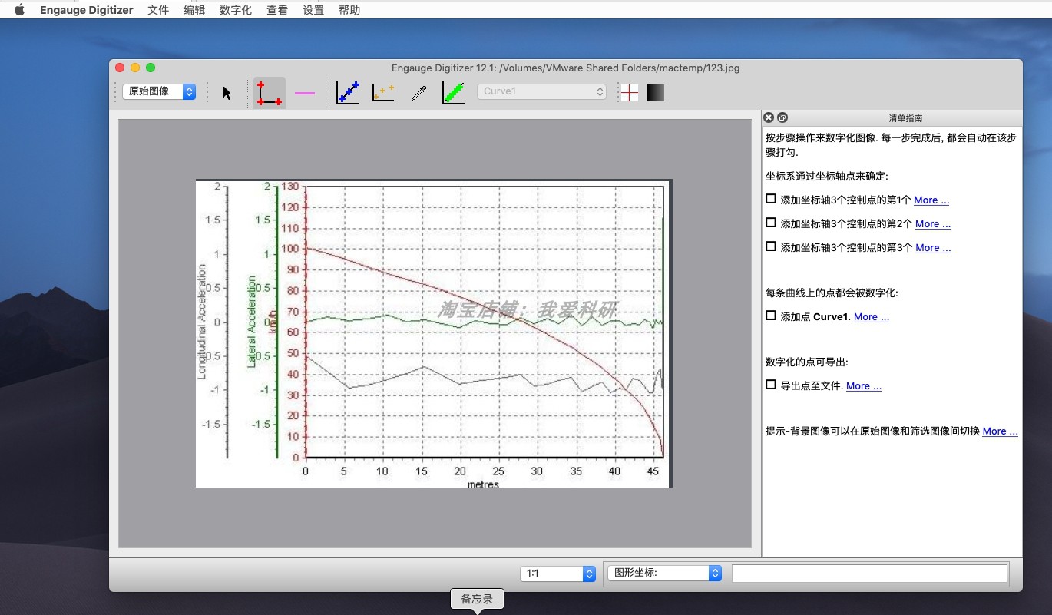1052x615 pixels.
Task: Open the background image dropdown 原始图像
Action: pyautogui.click(x=159, y=91)
